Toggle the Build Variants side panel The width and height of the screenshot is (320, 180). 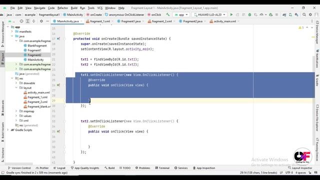pyautogui.click(x=2, y=132)
